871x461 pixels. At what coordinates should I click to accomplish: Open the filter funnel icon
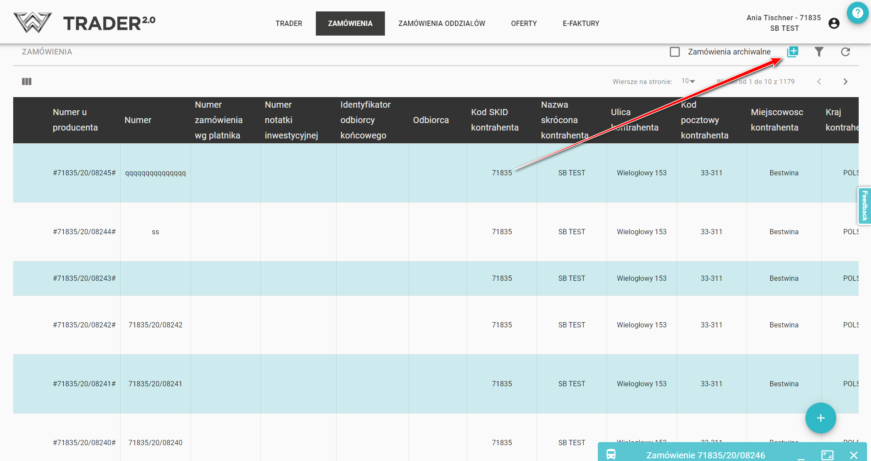tap(819, 52)
